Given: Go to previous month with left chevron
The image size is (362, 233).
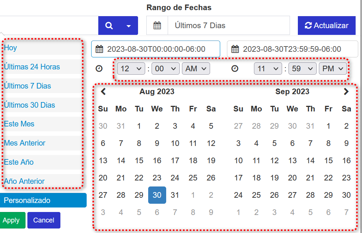Looking at the screenshot, I should click(x=104, y=92).
